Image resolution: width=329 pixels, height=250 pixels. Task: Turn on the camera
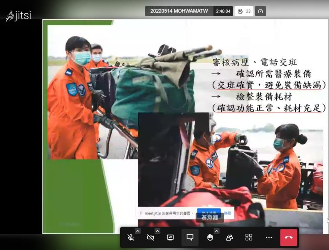point(151,238)
